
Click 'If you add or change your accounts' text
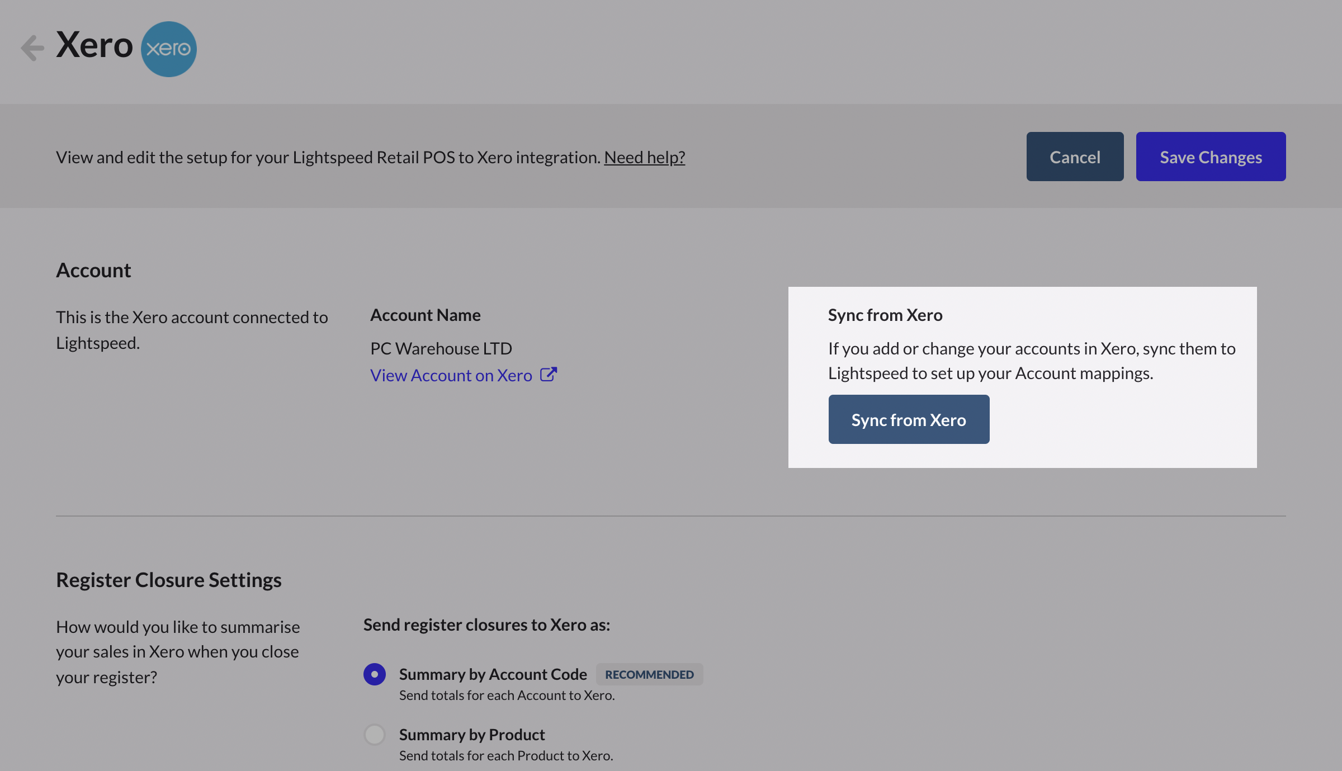click(x=1032, y=361)
